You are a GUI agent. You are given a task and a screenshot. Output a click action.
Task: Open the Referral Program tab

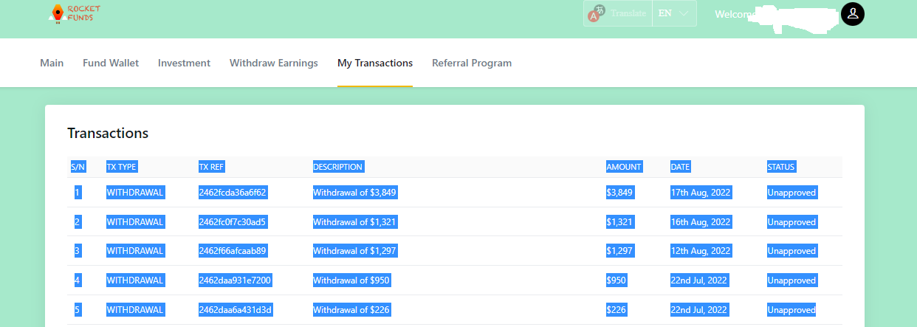[472, 63]
